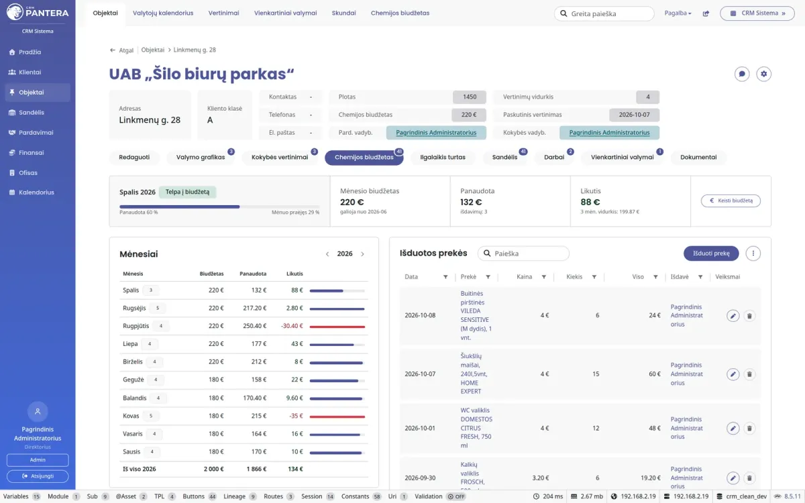This screenshot has width=805, height=503.
Task: Open the Data column filter
Action: tap(445, 277)
